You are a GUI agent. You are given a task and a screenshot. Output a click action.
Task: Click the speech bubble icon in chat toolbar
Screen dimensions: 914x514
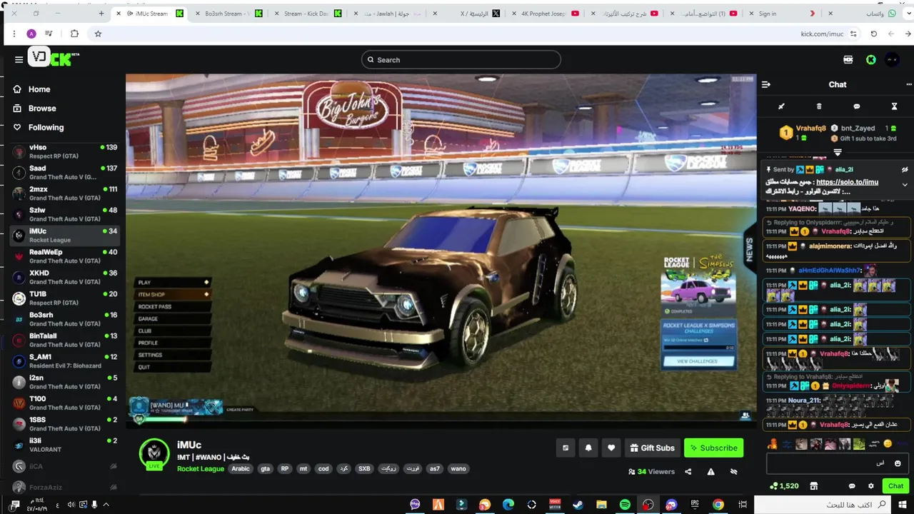coord(857,106)
